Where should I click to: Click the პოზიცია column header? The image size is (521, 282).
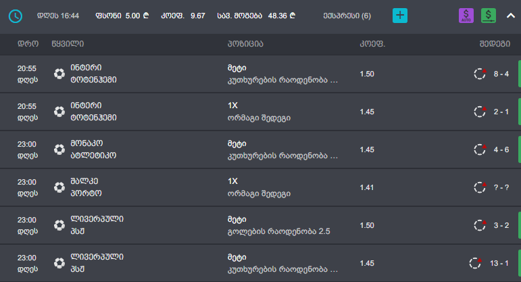(x=245, y=44)
